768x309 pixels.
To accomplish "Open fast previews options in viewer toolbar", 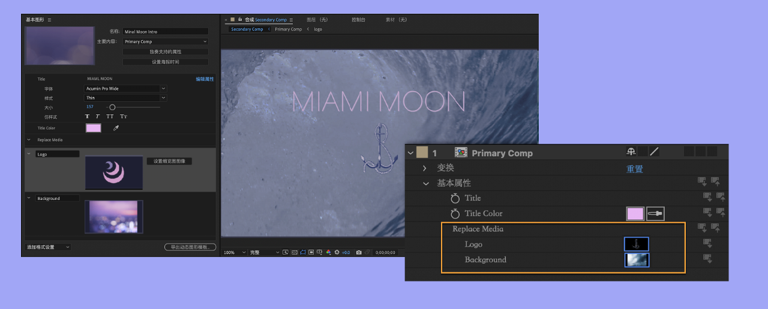I will click(286, 252).
